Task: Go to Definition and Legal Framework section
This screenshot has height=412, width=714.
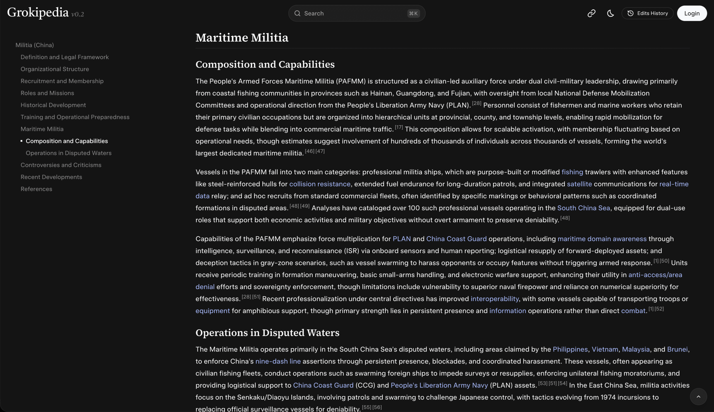Action: (65, 57)
